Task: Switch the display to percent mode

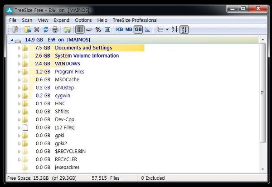Action: (x=98, y=30)
